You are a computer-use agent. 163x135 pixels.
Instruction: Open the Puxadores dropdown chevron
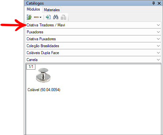[x=158, y=32]
